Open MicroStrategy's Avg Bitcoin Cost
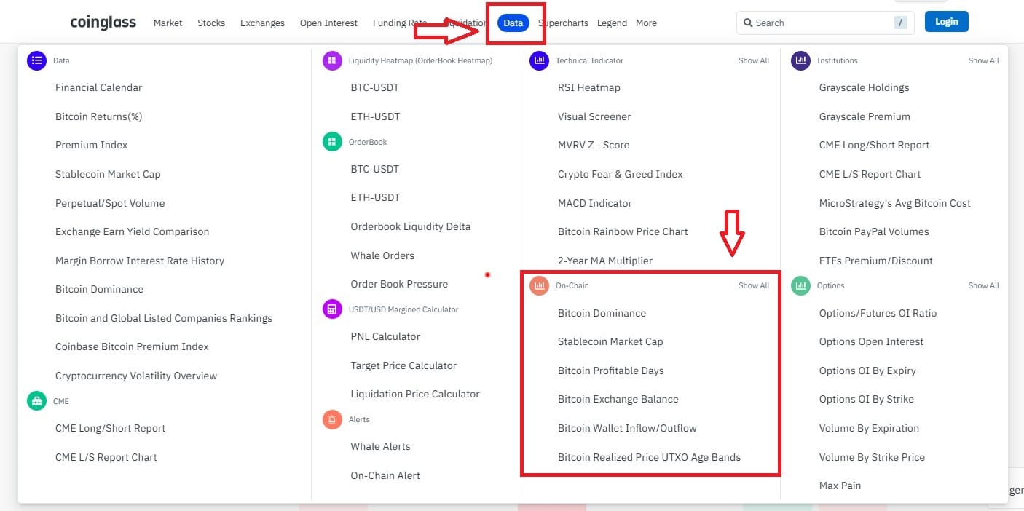This screenshot has width=1024, height=511. click(895, 203)
